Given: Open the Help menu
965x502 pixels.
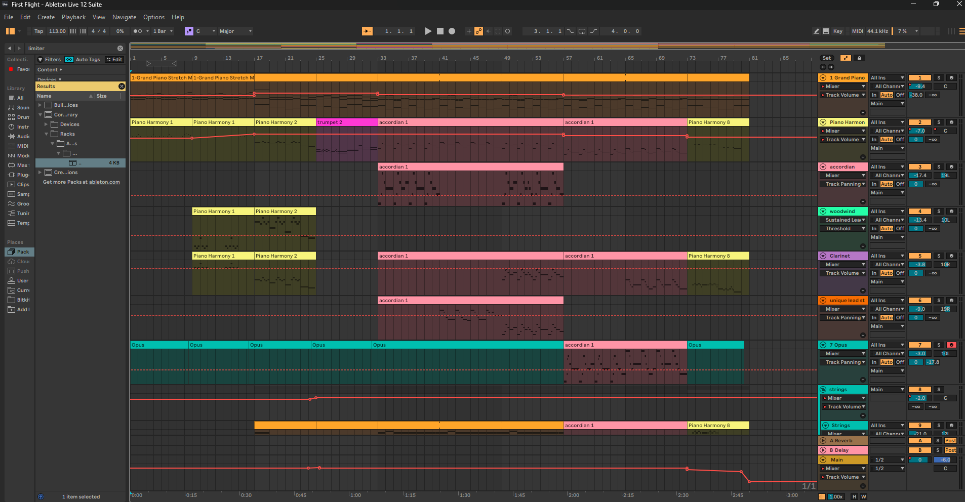Looking at the screenshot, I should (x=178, y=17).
